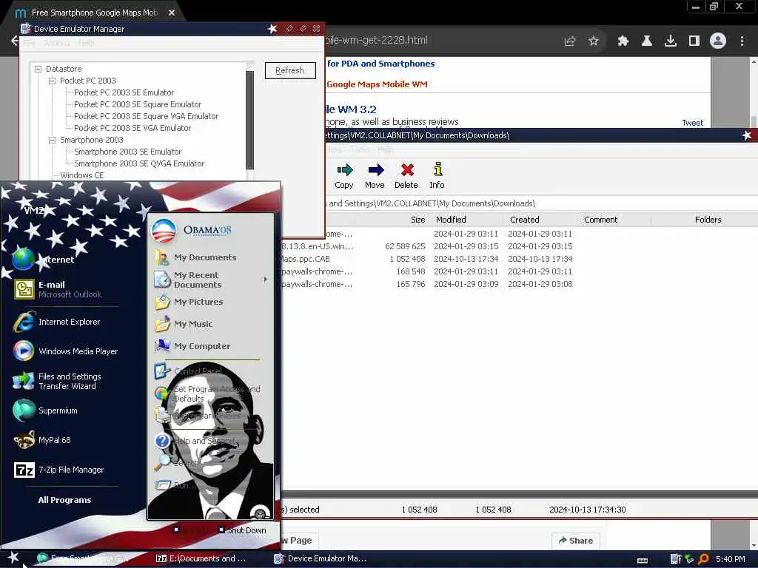
Task: Open browser three-dot menu
Action: pos(742,41)
